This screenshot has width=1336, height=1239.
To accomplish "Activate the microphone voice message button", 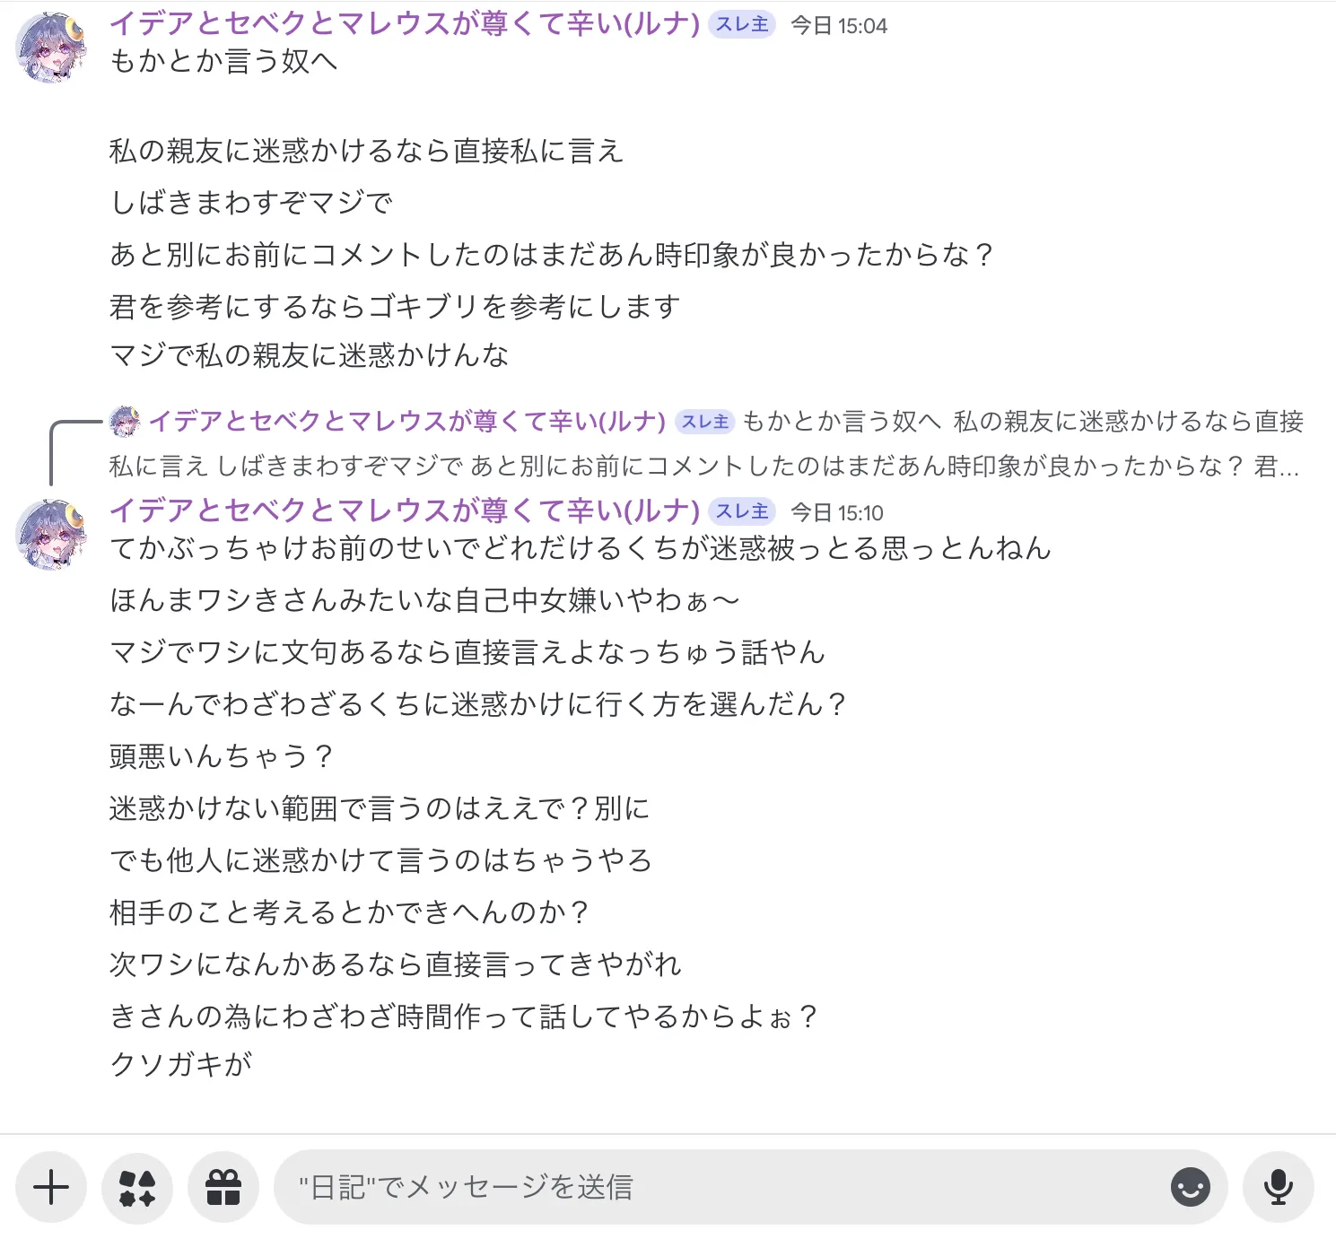I will click(x=1279, y=1187).
